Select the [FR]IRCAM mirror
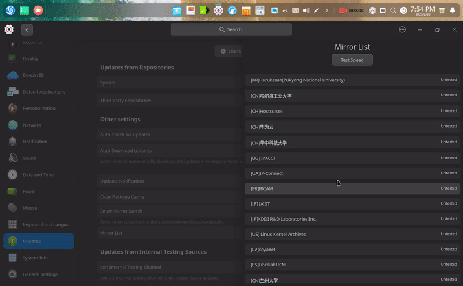The image size is (463, 286). [x=352, y=188]
